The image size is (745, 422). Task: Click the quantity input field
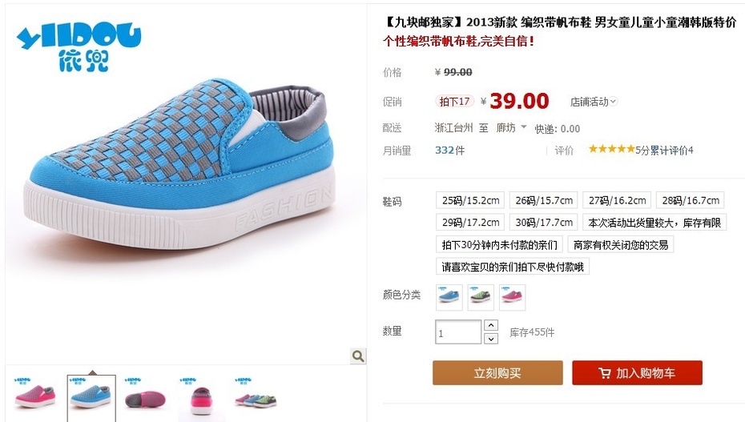click(x=458, y=332)
